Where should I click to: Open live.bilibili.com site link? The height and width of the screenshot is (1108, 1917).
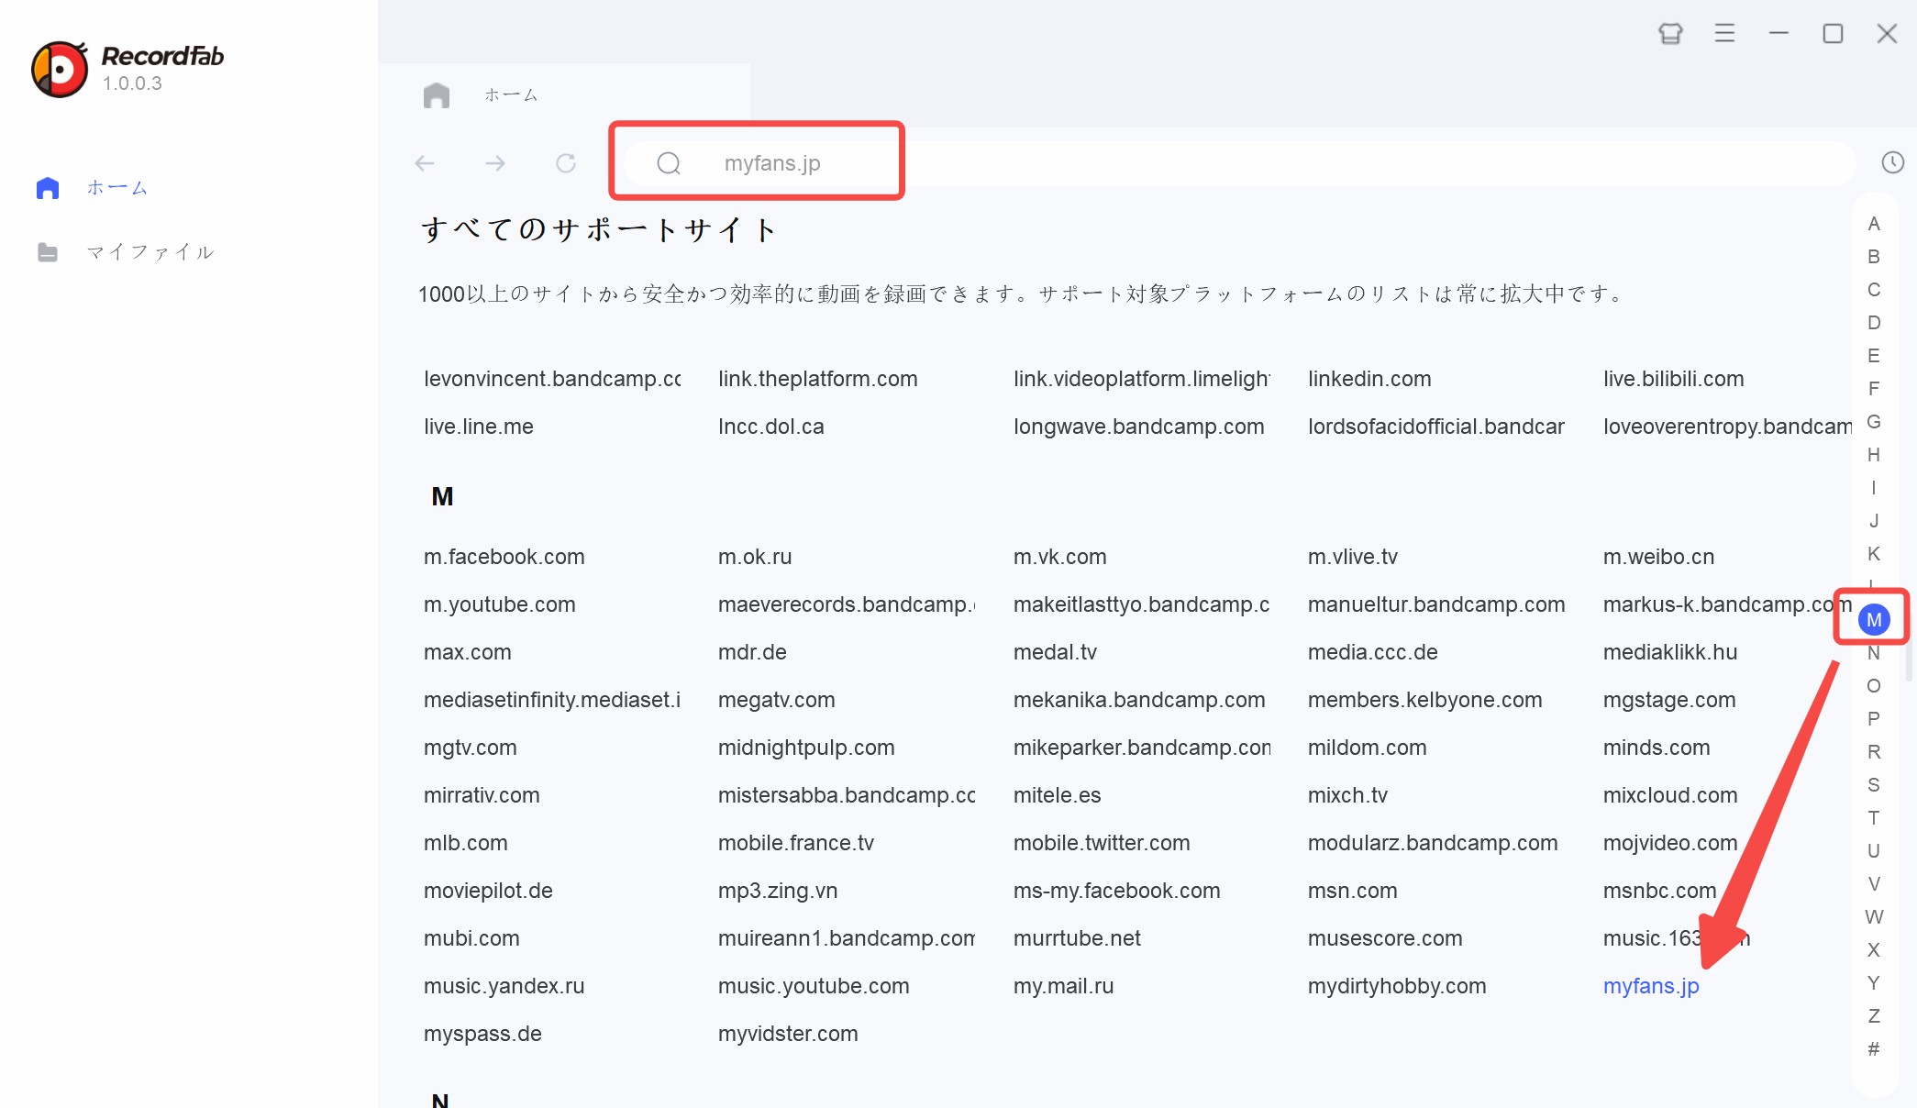[x=1674, y=379]
